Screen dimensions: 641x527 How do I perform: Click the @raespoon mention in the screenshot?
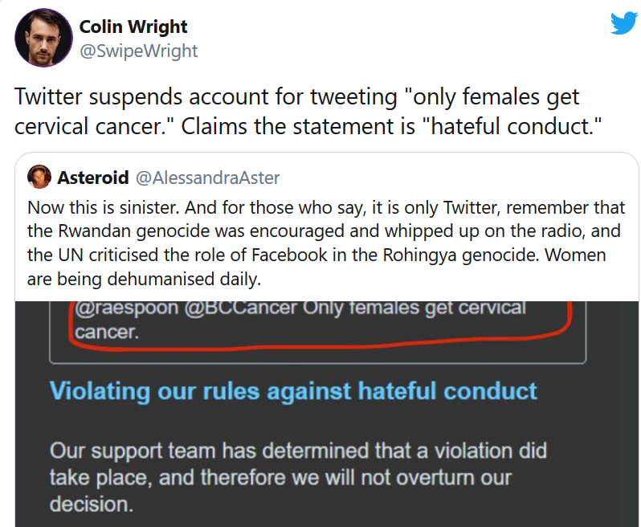tap(116, 308)
